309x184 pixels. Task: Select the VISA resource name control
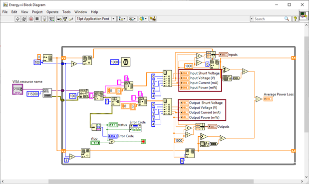coord(18,90)
